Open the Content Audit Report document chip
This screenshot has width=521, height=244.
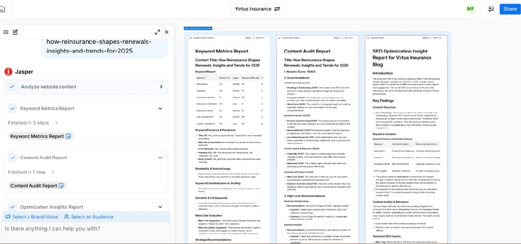pos(37,186)
